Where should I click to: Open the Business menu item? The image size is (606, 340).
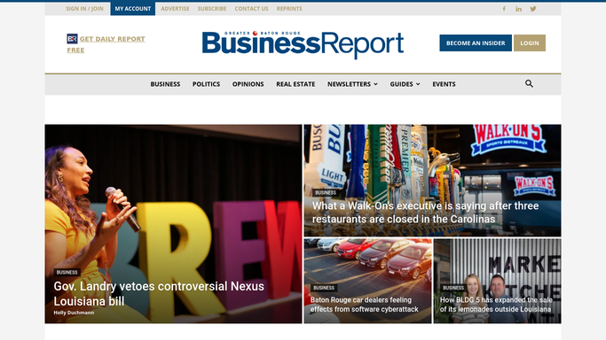165,84
